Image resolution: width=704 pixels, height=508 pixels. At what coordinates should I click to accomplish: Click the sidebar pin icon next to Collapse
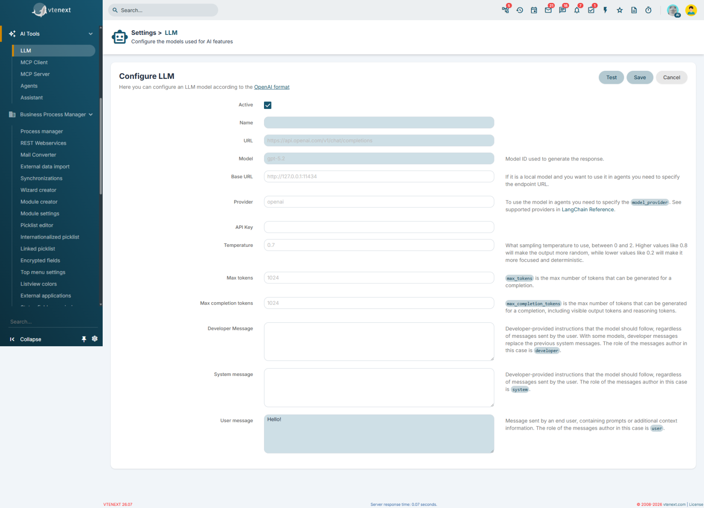tap(84, 339)
